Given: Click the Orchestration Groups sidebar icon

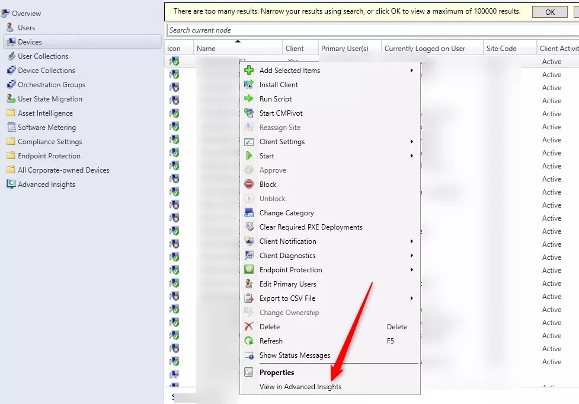Looking at the screenshot, I should click(11, 85).
